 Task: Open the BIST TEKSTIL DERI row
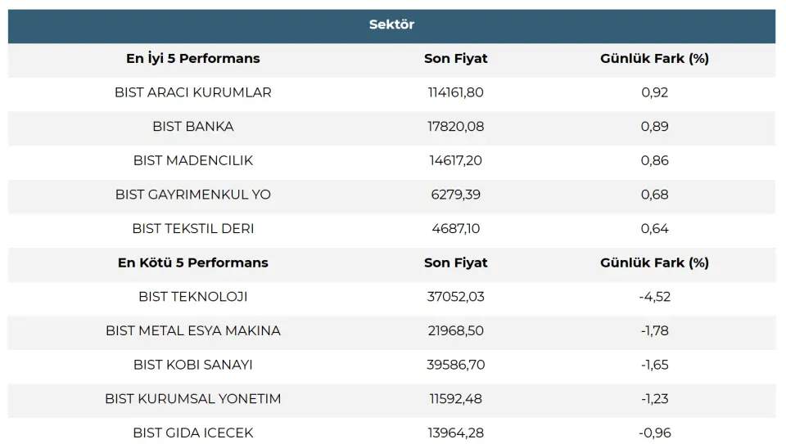tap(192, 229)
